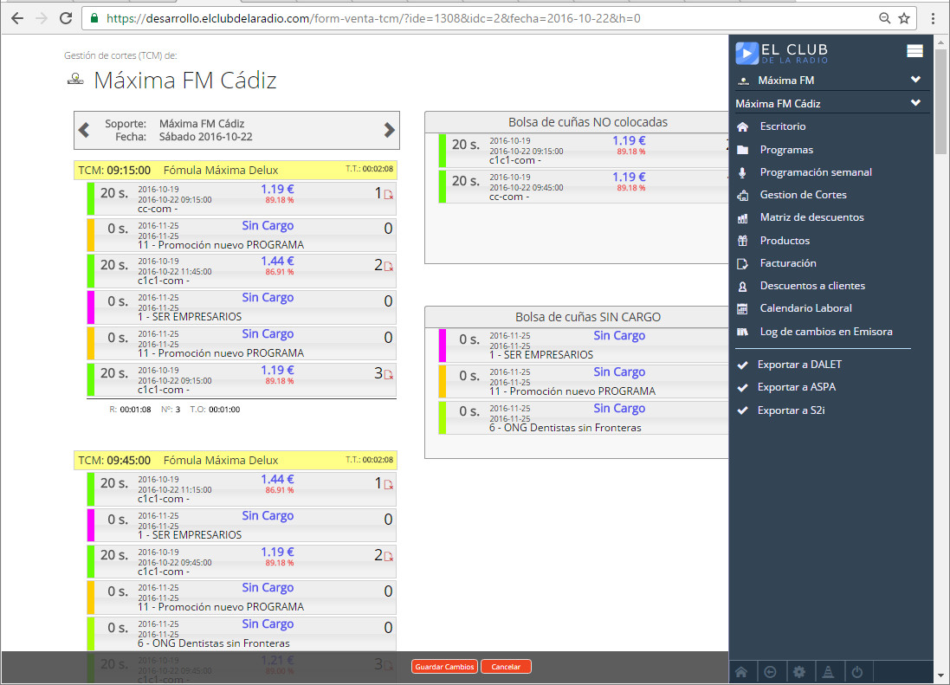Open settings gear in sidebar footer
The height and width of the screenshot is (685, 950).
pyautogui.click(x=799, y=672)
